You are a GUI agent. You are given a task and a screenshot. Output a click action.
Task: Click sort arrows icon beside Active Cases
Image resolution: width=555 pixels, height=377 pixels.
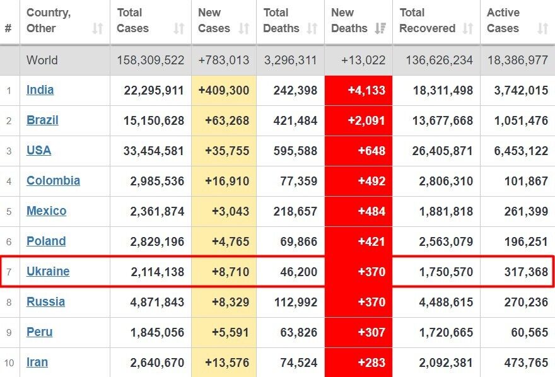542,28
